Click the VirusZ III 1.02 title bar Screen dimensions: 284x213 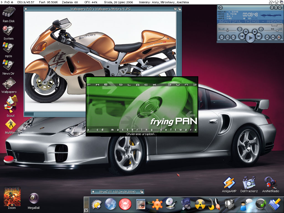point(117,192)
